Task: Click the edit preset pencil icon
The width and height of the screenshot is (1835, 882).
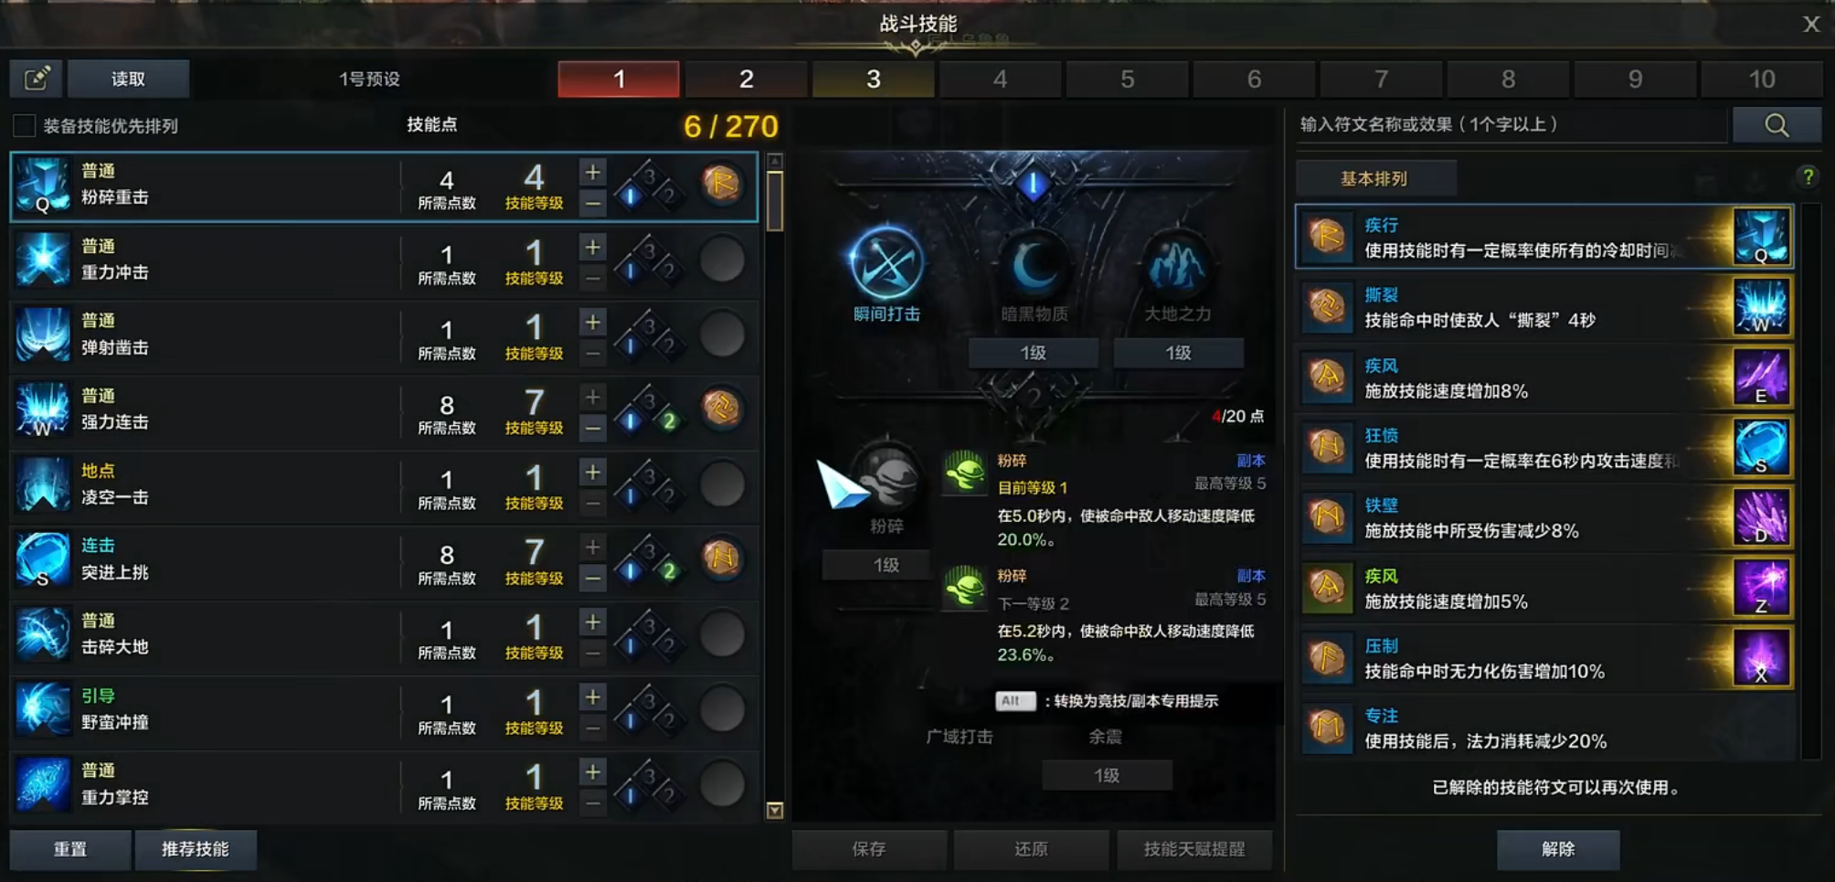Action: tap(37, 79)
